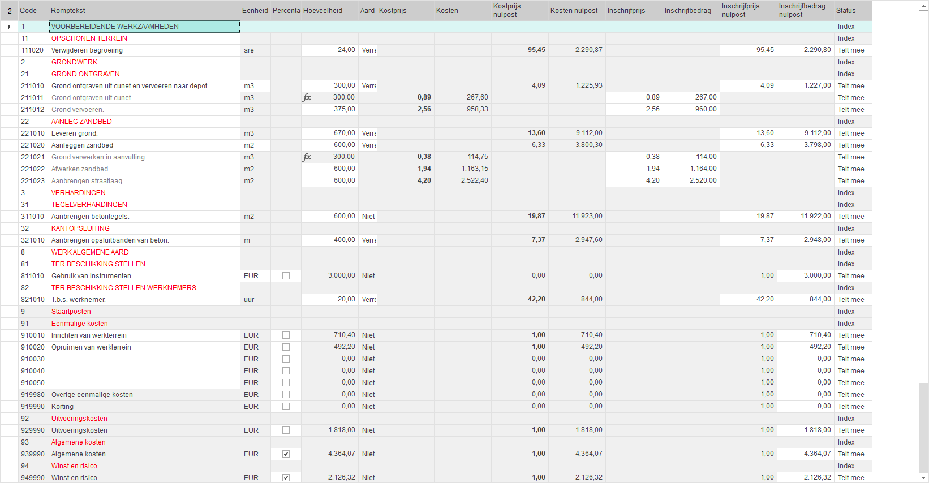Click the Hoeveelheid column header
Image resolution: width=929 pixels, height=483 pixels.
tap(329, 11)
